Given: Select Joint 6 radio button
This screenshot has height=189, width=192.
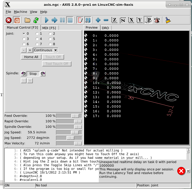Looking at the screenshot, I should tap(24, 44).
